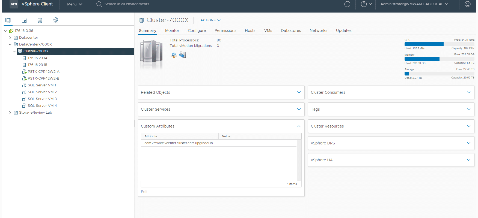Click the Memory usage bar

[x=439, y=59]
